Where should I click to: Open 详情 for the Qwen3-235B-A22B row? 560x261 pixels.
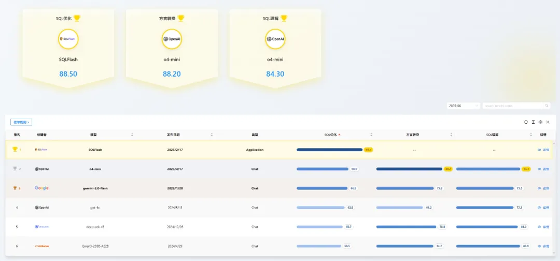coord(543,246)
